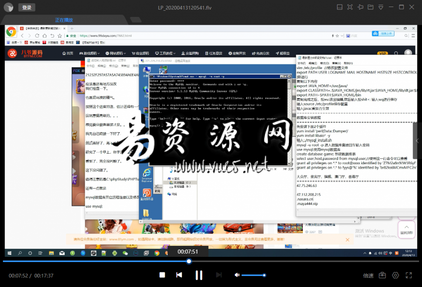Open WeChat from the taskbar
422x287 pixels.
tap(125, 253)
